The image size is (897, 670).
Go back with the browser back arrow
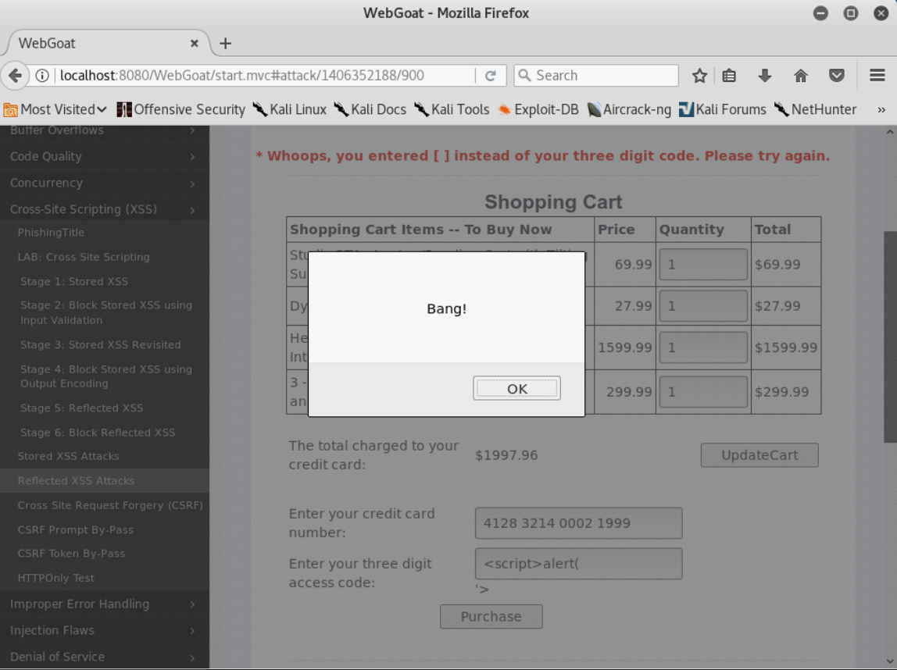pyautogui.click(x=16, y=76)
